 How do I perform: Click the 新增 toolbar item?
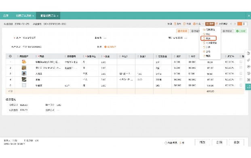pyautogui.click(x=169, y=24)
